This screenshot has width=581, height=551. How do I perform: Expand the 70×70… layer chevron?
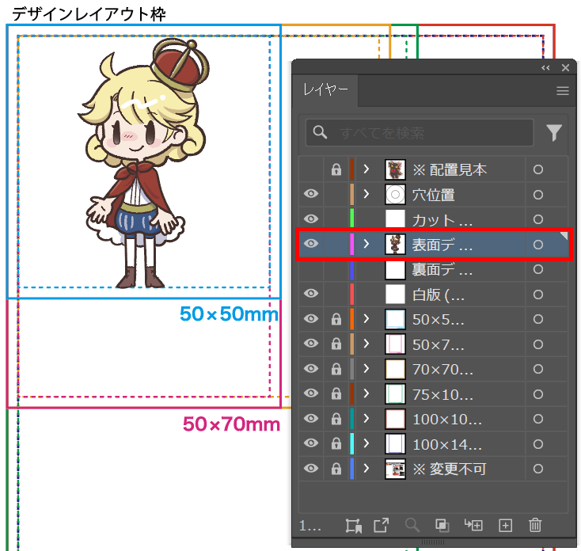[x=366, y=369]
